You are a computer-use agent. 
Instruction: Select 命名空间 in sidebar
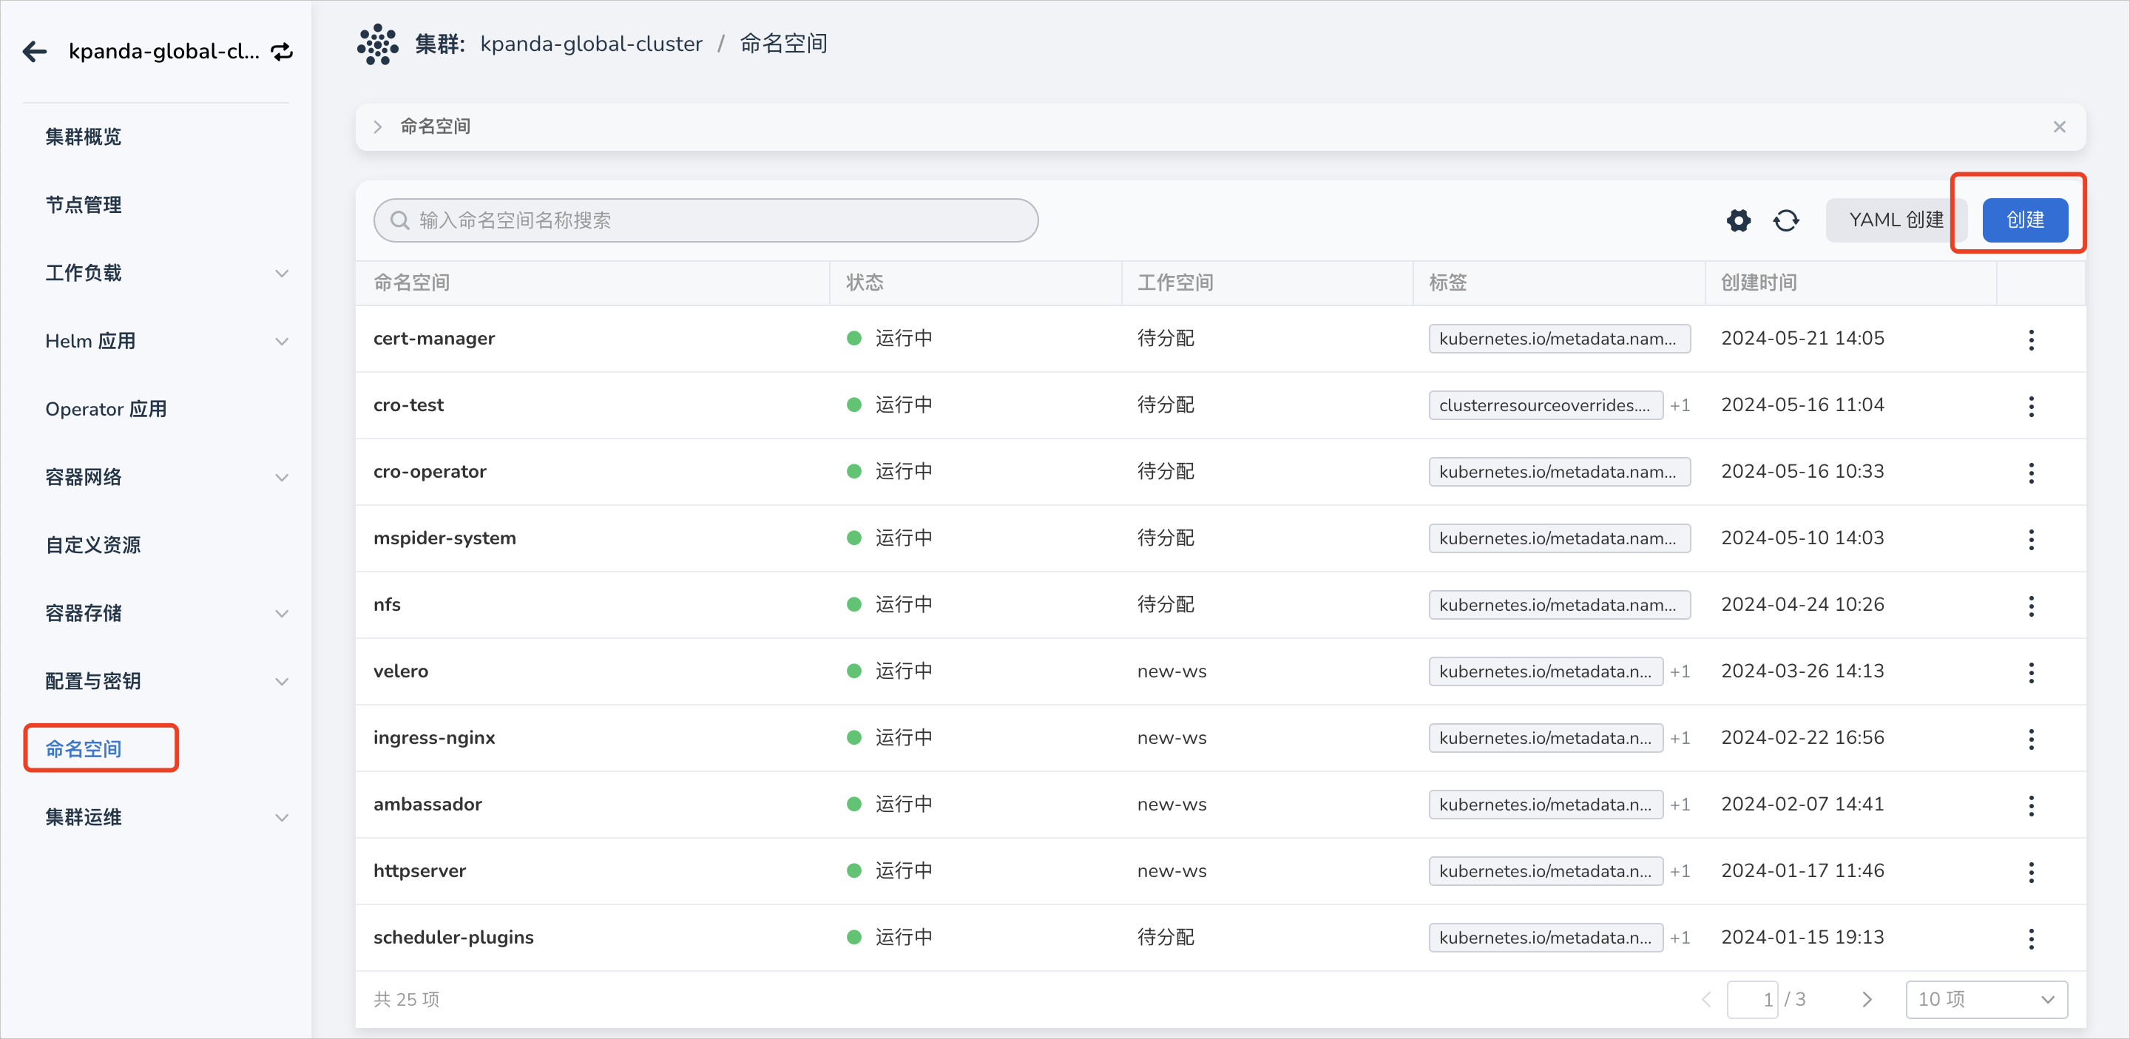(x=84, y=749)
